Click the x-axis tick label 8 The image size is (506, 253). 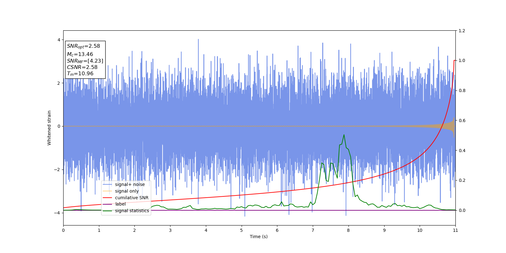[349, 230]
